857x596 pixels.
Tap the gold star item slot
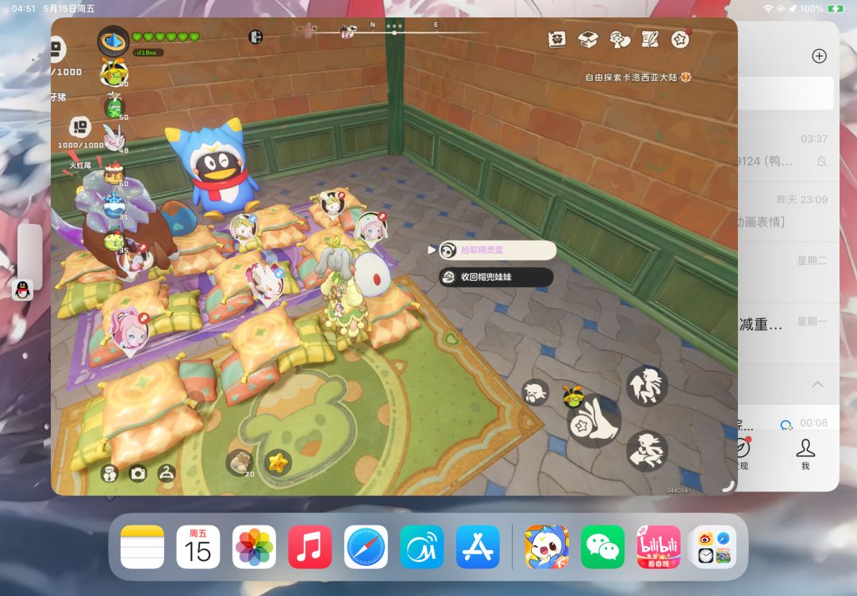[278, 463]
